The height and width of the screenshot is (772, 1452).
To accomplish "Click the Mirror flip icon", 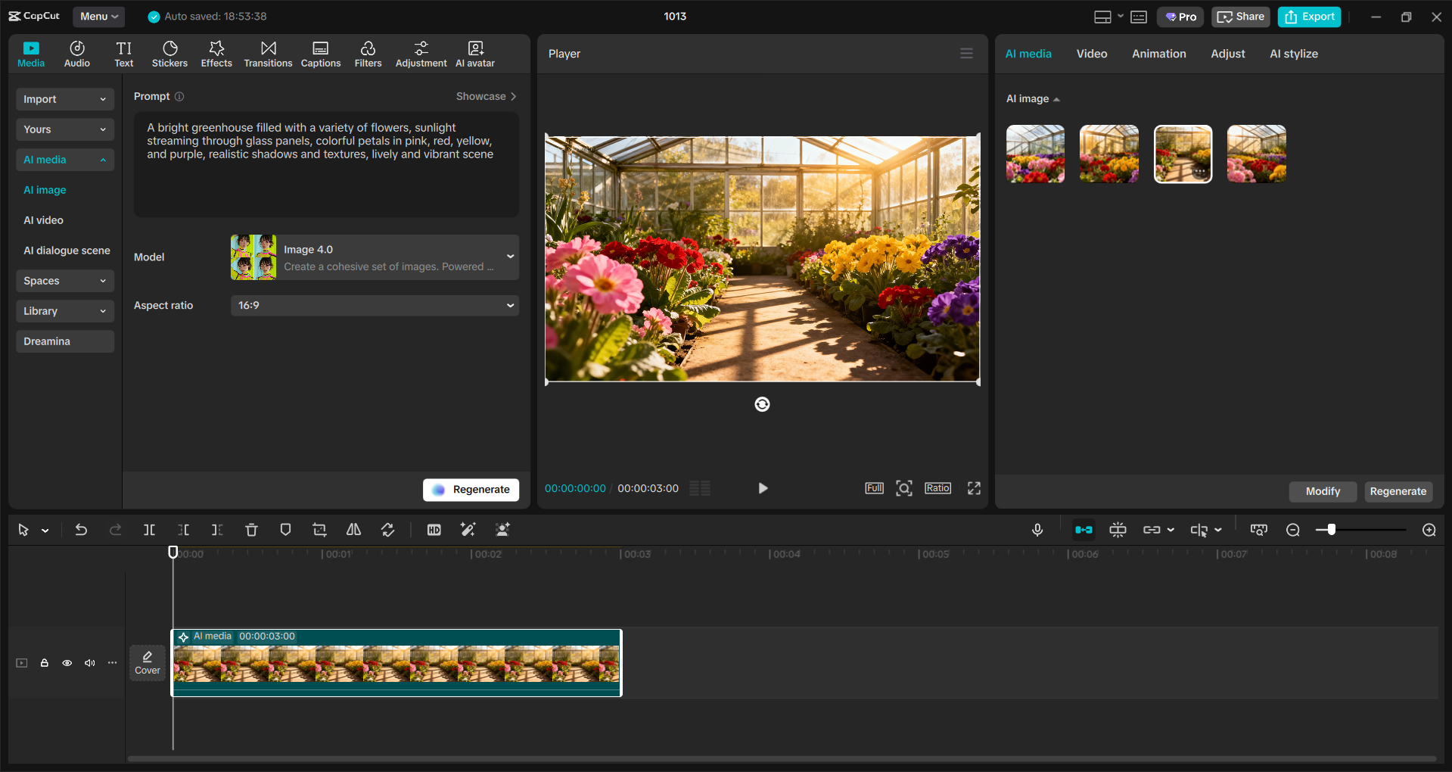I will [353, 530].
